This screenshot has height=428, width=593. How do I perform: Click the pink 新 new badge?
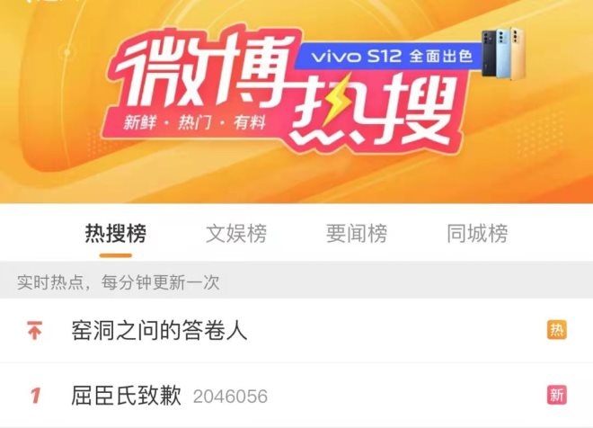557,396
